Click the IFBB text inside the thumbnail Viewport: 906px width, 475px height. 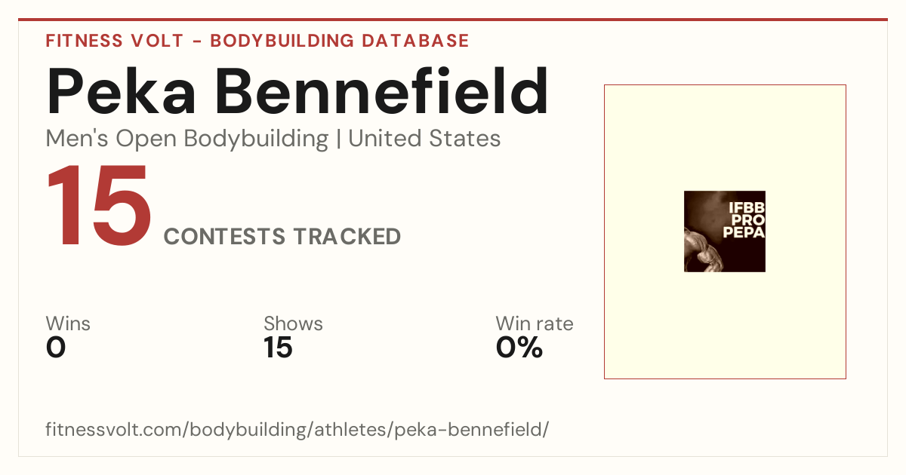747,207
